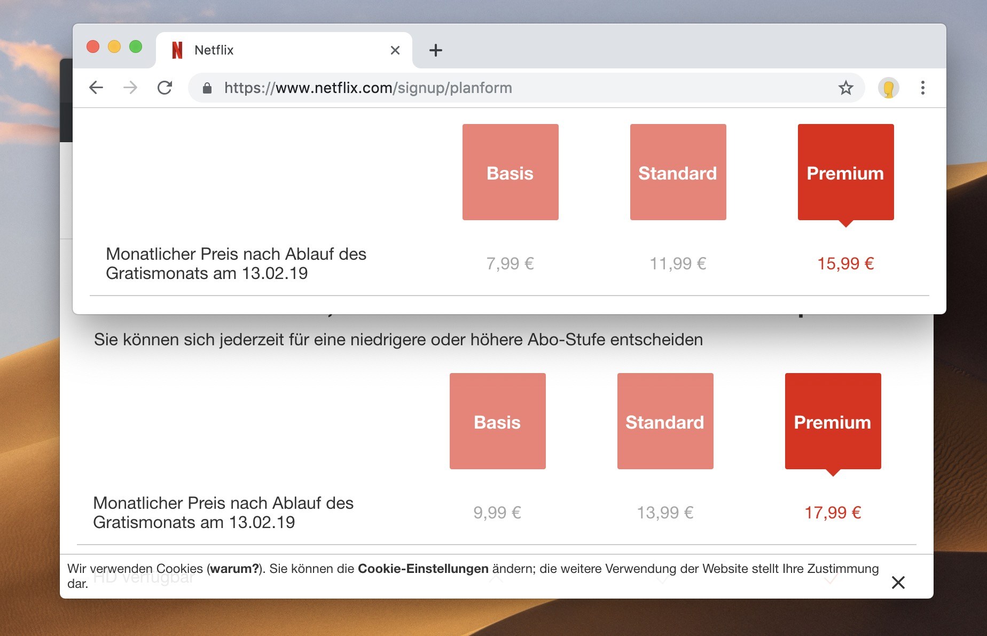Click the browser forward arrow
This screenshot has height=636, width=987.
pyautogui.click(x=130, y=88)
